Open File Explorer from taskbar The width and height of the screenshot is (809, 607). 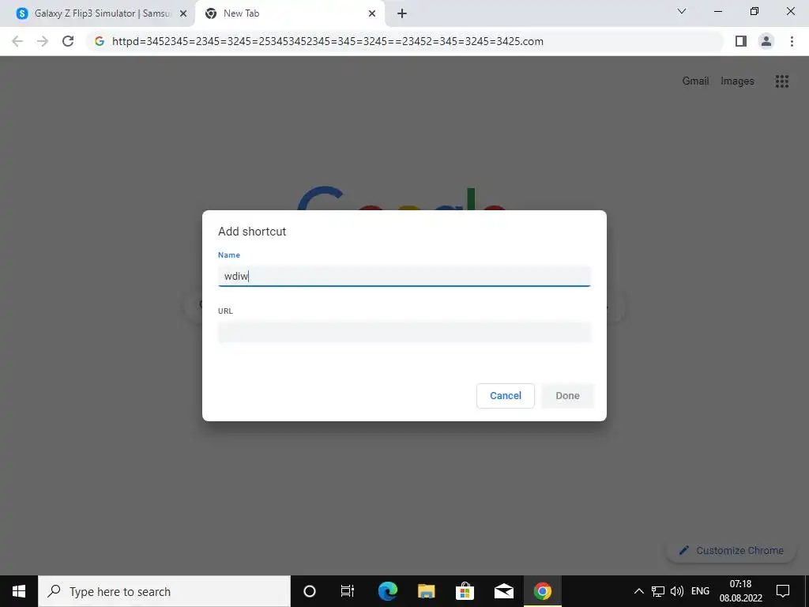click(x=426, y=591)
